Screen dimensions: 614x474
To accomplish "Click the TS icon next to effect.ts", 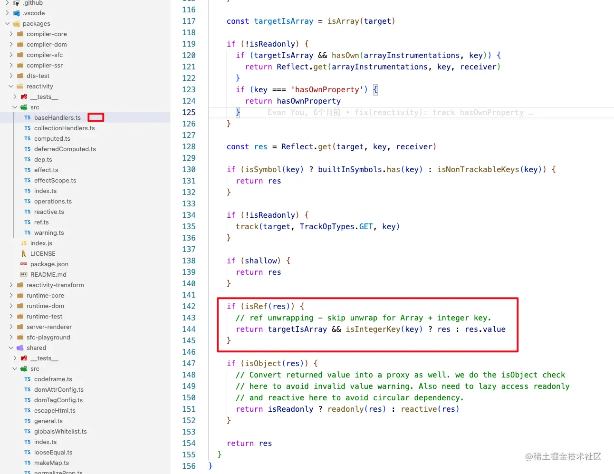I will 28,170.
